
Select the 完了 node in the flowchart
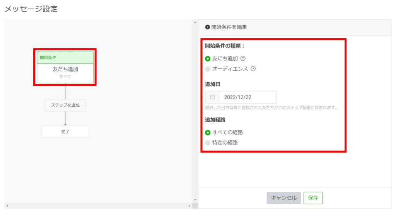click(x=65, y=132)
